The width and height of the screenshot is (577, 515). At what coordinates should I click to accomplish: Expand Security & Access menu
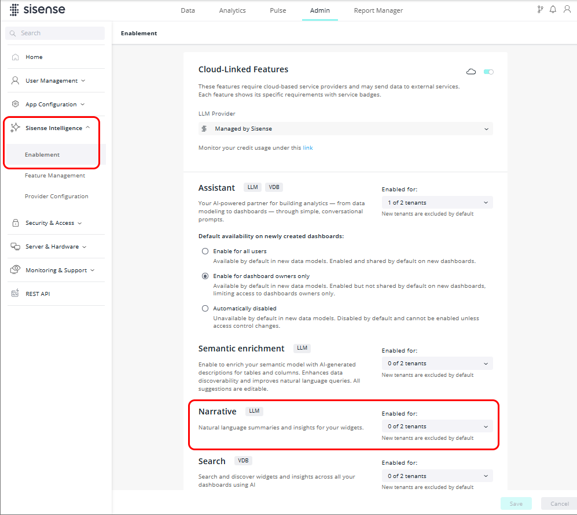pyautogui.click(x=80, y=223)
